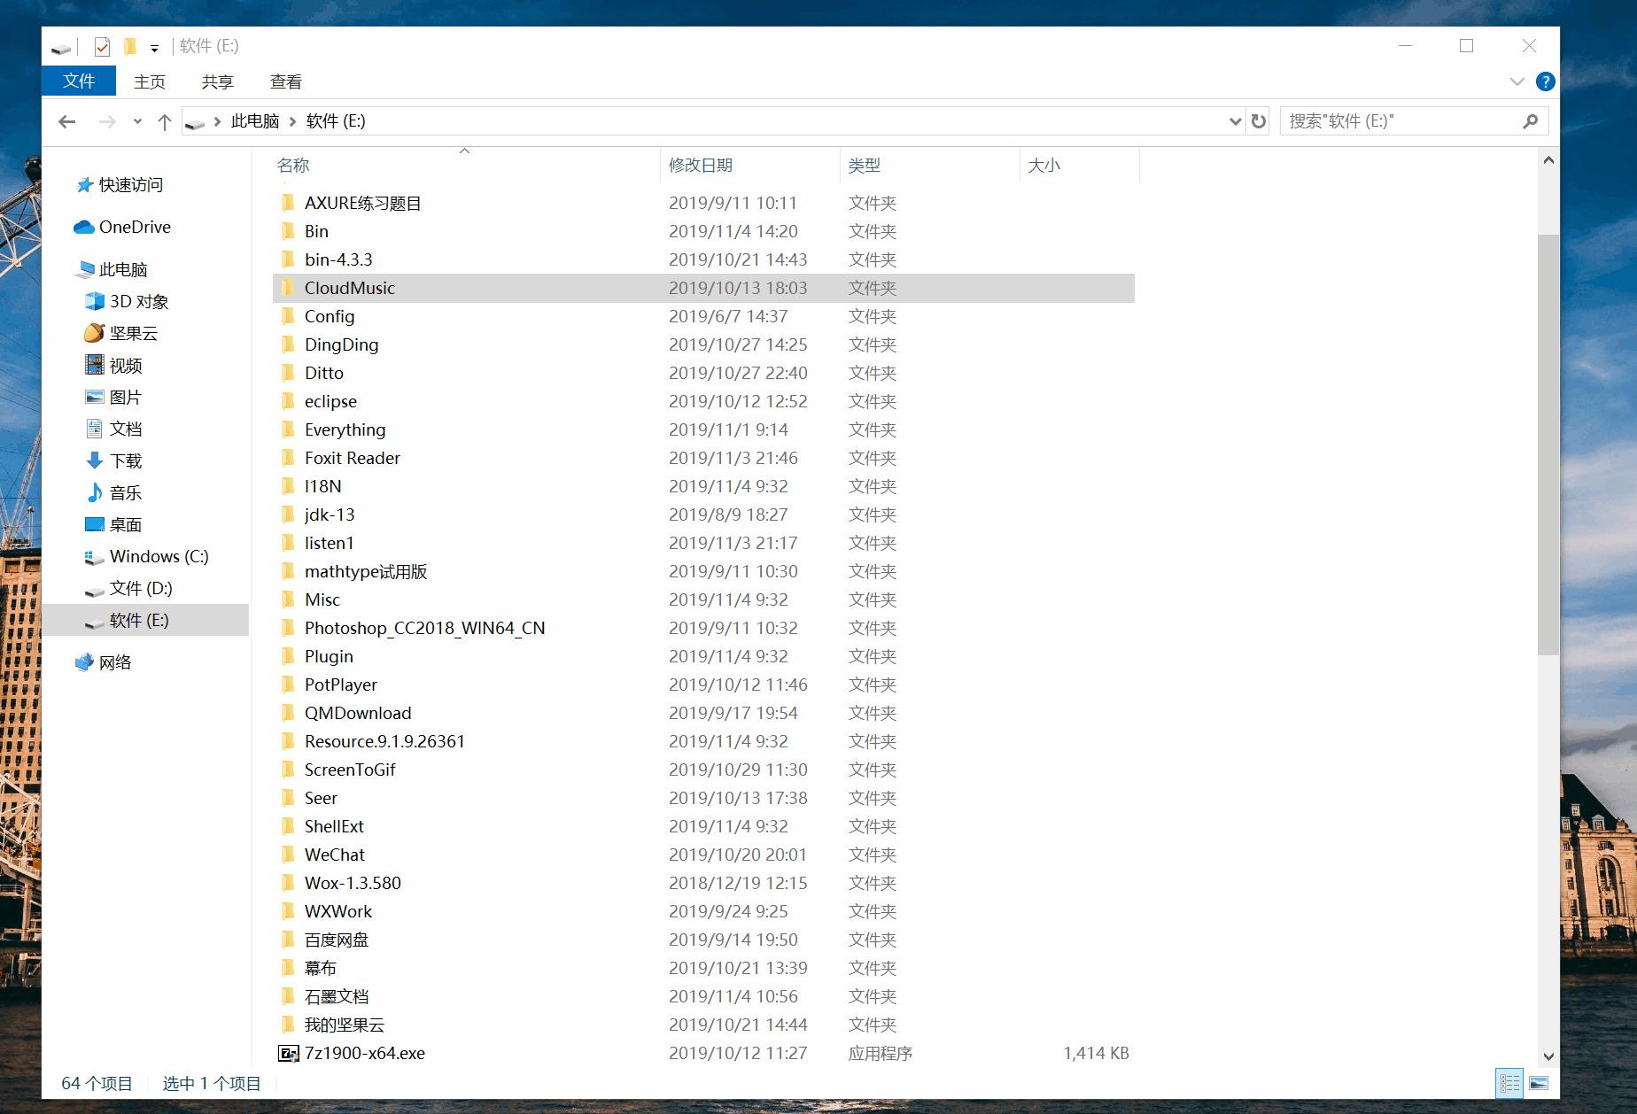Screen dimensions: 1637x1114
Task: Click the Help question mark icon
Action: [x=1546, y=81]
